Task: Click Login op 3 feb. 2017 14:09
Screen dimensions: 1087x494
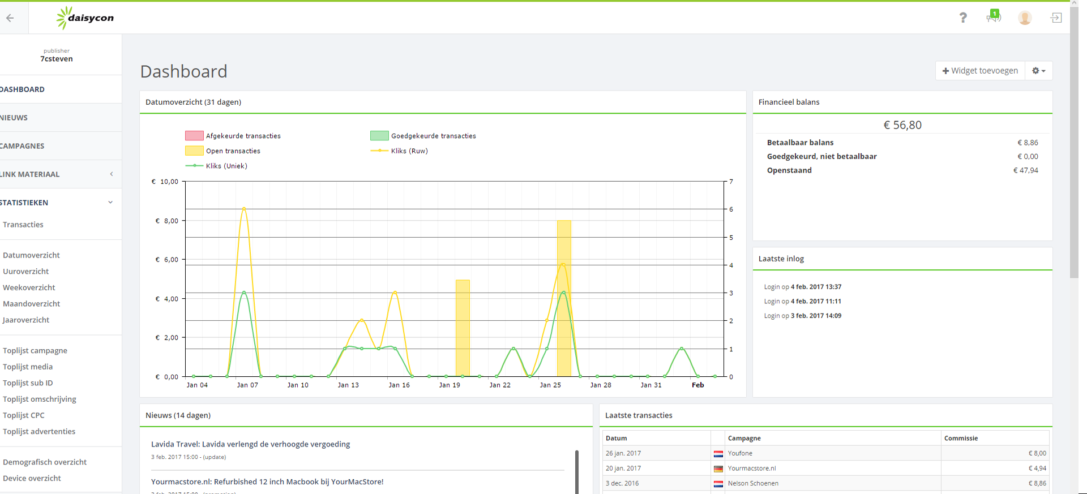Action: [803, 316]
